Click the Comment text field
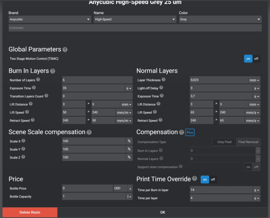Image resolution: width=270 pixels, height=218 pixels. coord(135,28)
